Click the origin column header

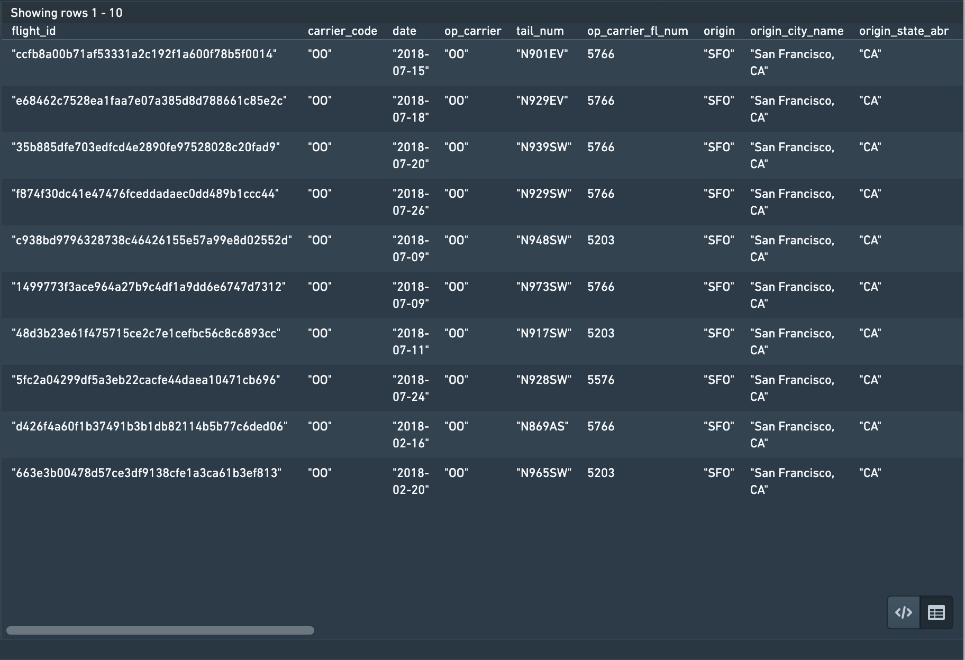pyautogui.click(x=719, y=31)
